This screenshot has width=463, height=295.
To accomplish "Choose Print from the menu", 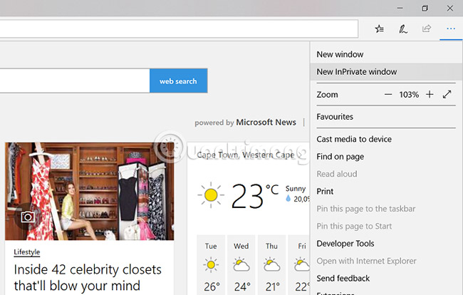I will (x=387, y=192).
